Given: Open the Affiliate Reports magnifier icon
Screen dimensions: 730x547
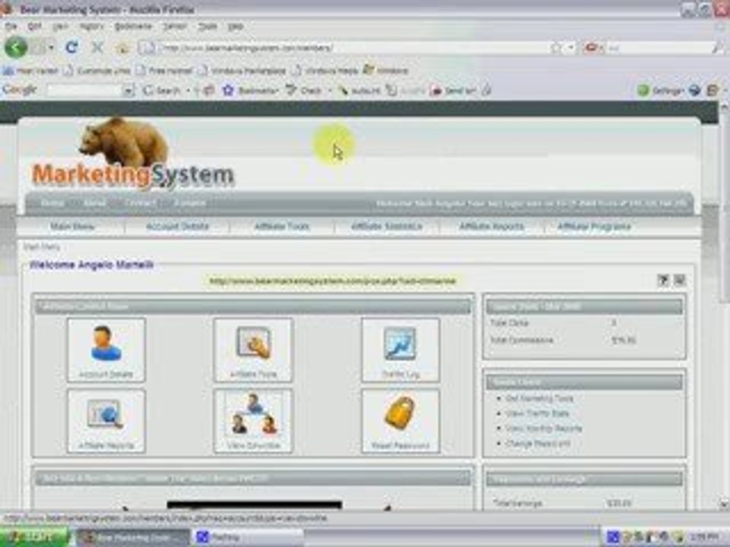Looking at the screenshot, I should pyautogui.click(x=106, y=421).
